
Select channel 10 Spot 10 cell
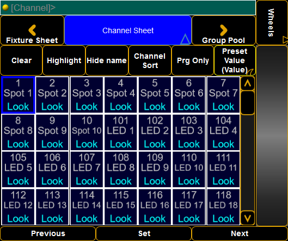(87, 133)
